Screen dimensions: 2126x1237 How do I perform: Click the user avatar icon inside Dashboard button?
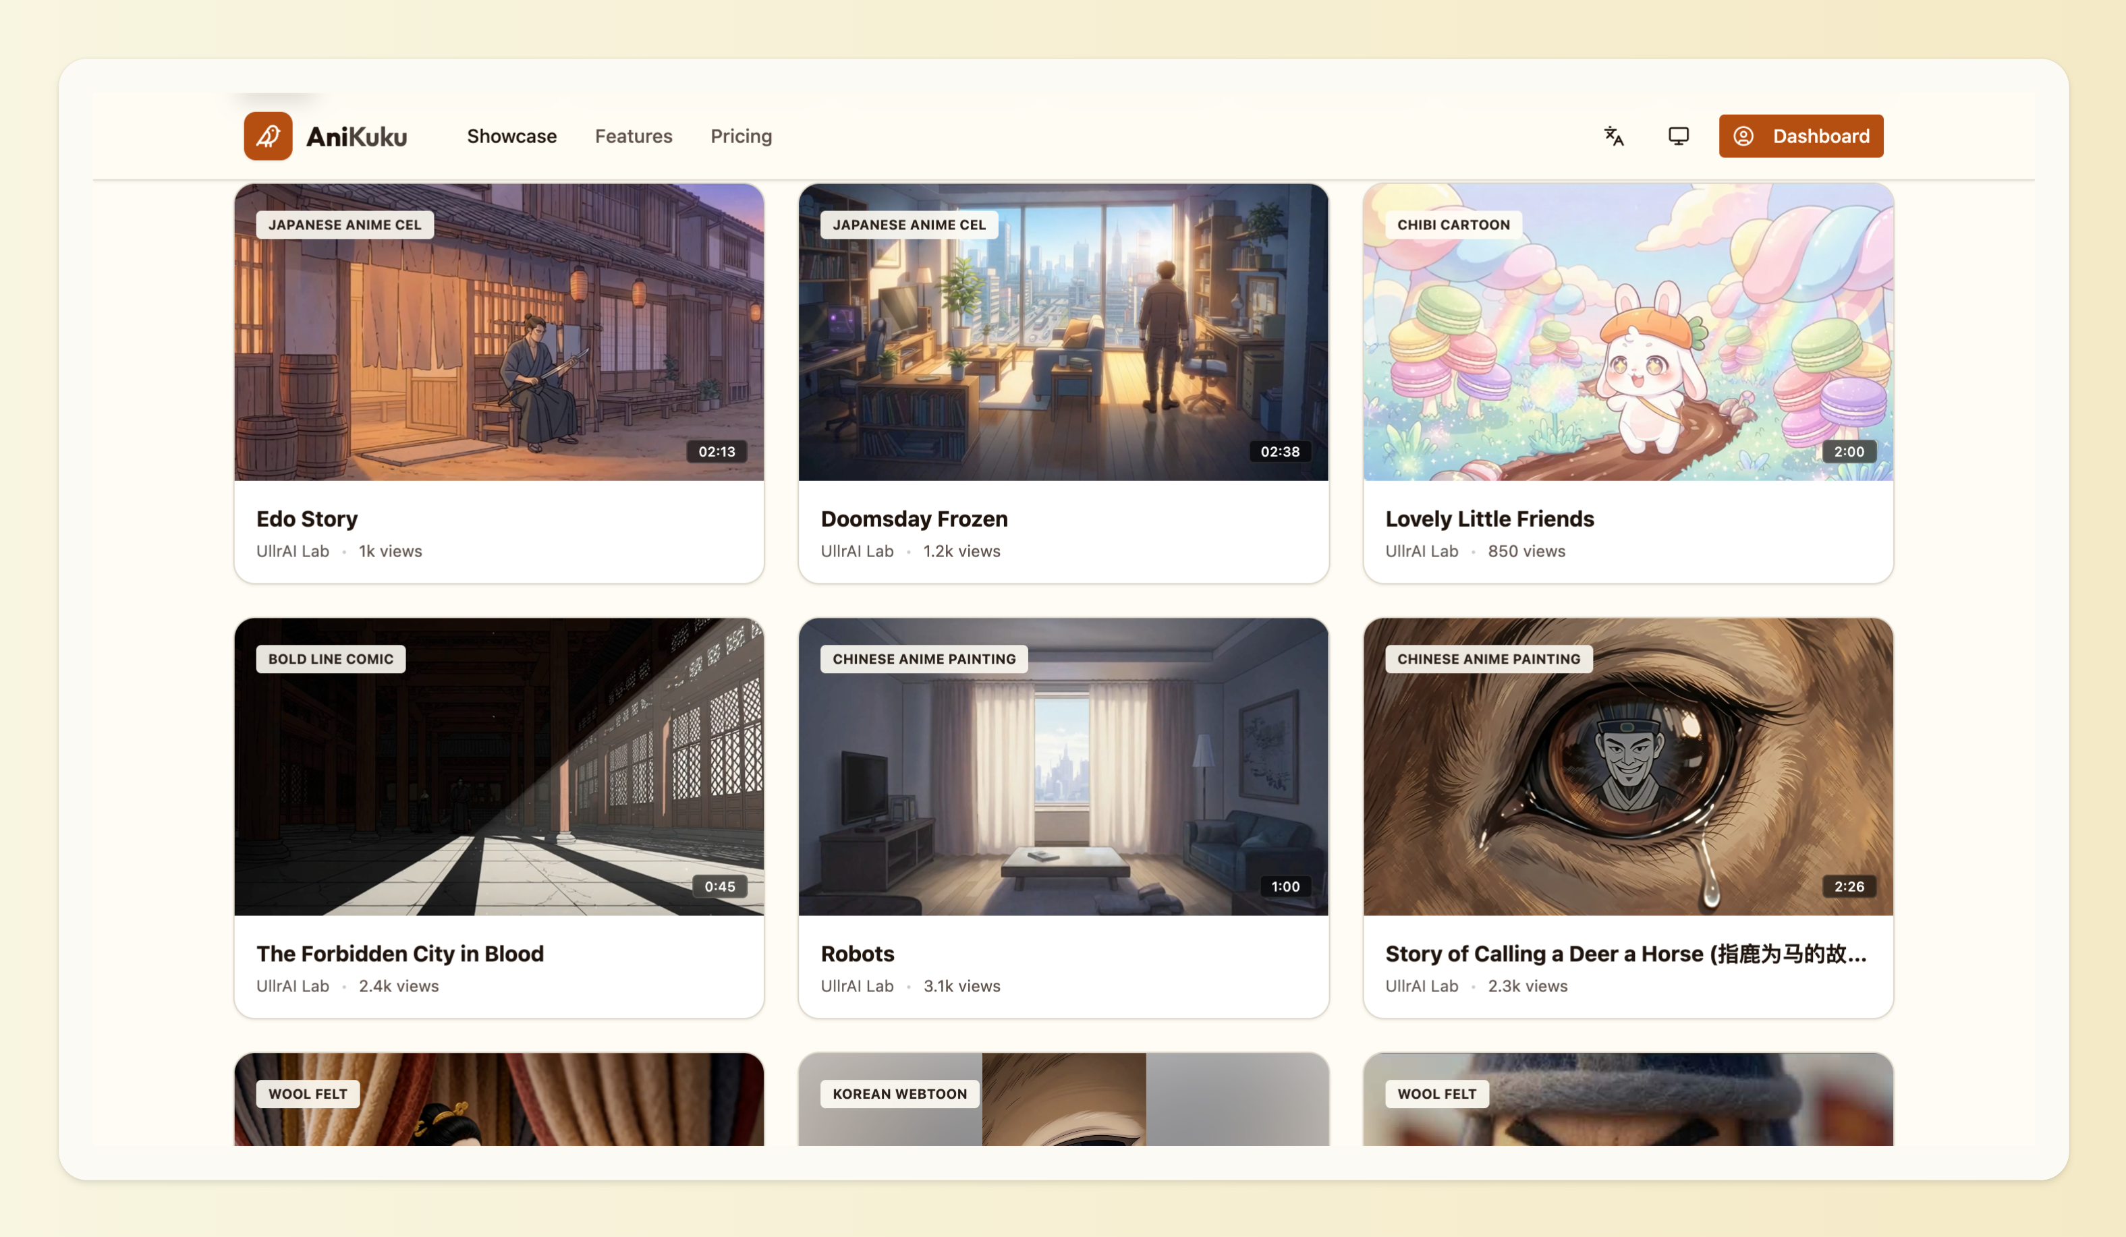(1745, 136)
